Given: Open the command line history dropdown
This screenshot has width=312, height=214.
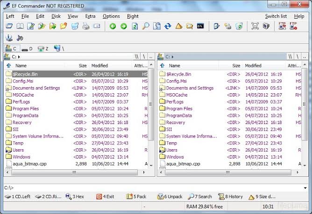Looking at the screenshot, I should click(305, 188).
